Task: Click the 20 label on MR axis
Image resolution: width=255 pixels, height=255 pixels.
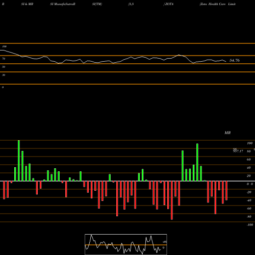Action: click(249, 176)
